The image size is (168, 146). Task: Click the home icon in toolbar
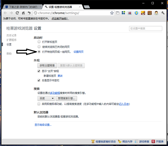[23, 13]
